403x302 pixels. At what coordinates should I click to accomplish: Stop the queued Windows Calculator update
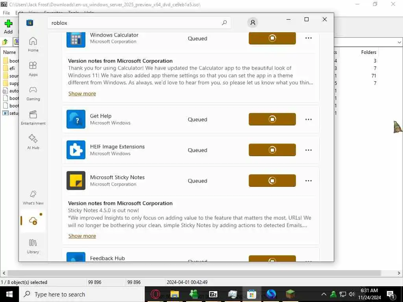click(x=272, y=38)
